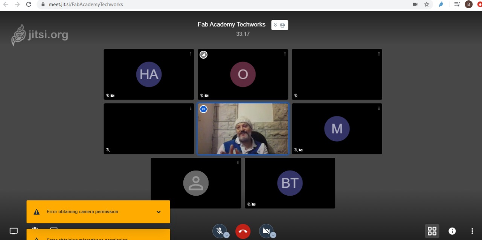
Task: Bookmark this page with star icon
Action: click(x=427, y=5)
